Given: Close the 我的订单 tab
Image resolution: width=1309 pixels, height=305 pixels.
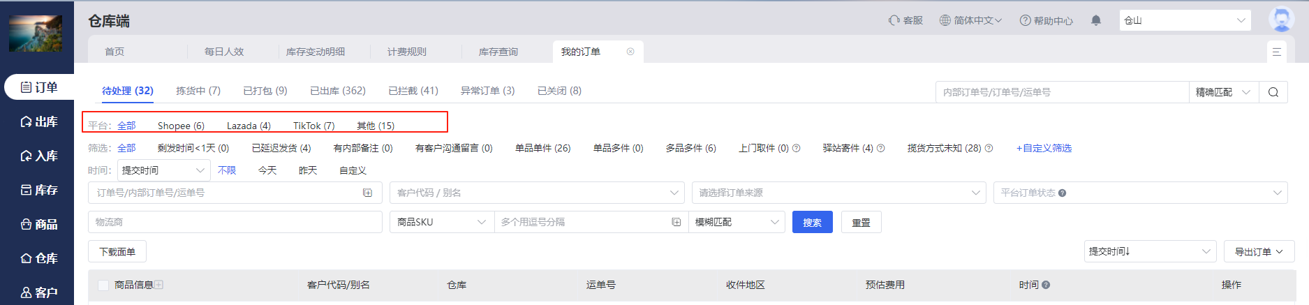Looking at the screenshot, I should click(x=630, y=52).
